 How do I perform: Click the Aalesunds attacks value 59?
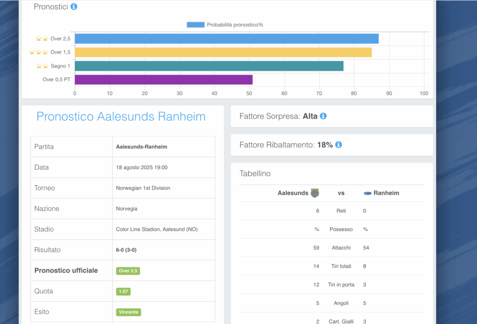coord(316,248)
